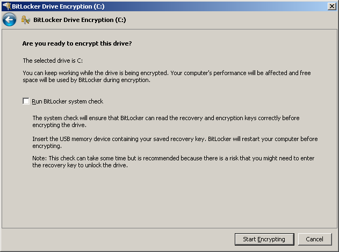Screen dimensions: 339x252
Task: Click the BitLocker key icon in title bar
Action: pyautogui.click(x=6, y=6)
